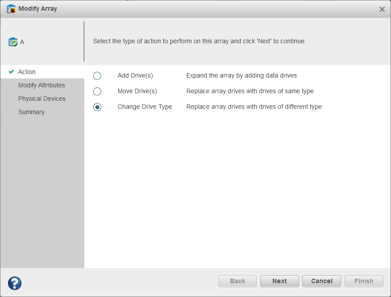Close the Modify Array dialog

pyautogui.click(x=382, y=9)
